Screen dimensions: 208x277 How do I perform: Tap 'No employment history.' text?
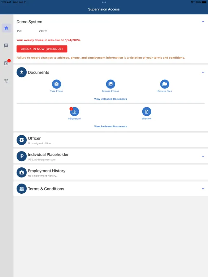42,176
